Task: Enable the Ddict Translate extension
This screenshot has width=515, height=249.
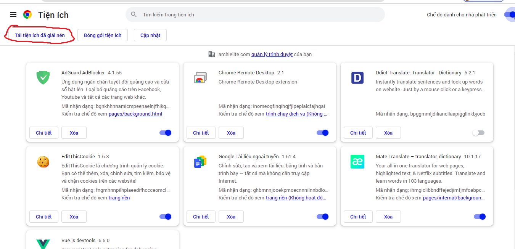Action: coord(478,133)
